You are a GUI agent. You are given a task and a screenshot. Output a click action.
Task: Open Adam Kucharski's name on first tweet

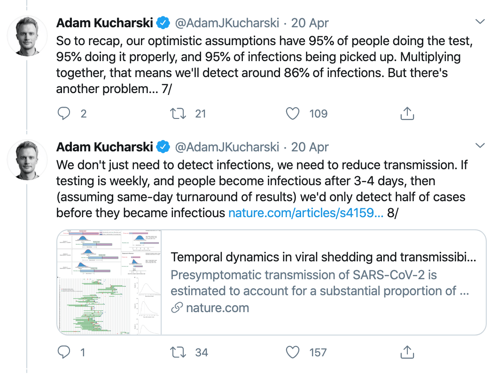(x=104, y=23)
